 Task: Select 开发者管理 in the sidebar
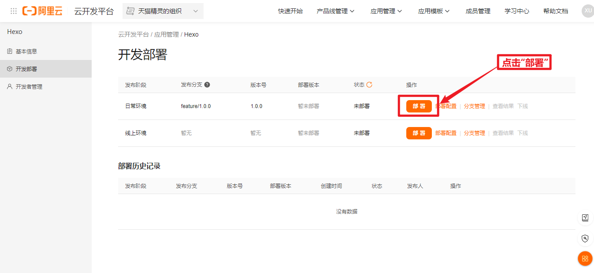(46, 86)
